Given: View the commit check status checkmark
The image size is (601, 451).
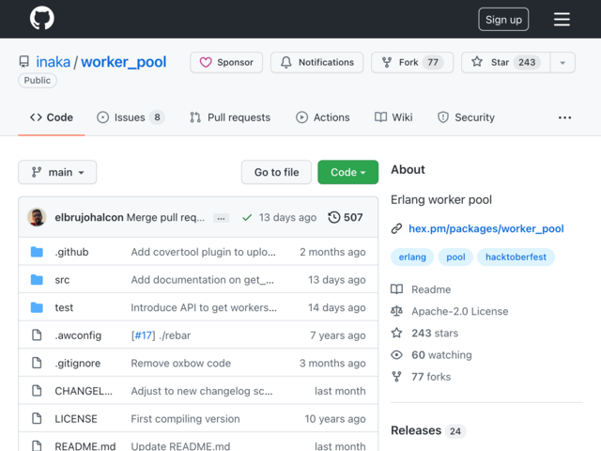Looking at the screenshot, I should [x=247, y=218].
